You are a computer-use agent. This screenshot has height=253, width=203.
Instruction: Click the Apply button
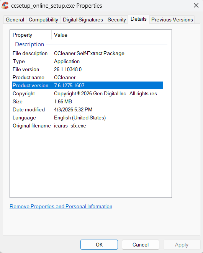[182, 245]
